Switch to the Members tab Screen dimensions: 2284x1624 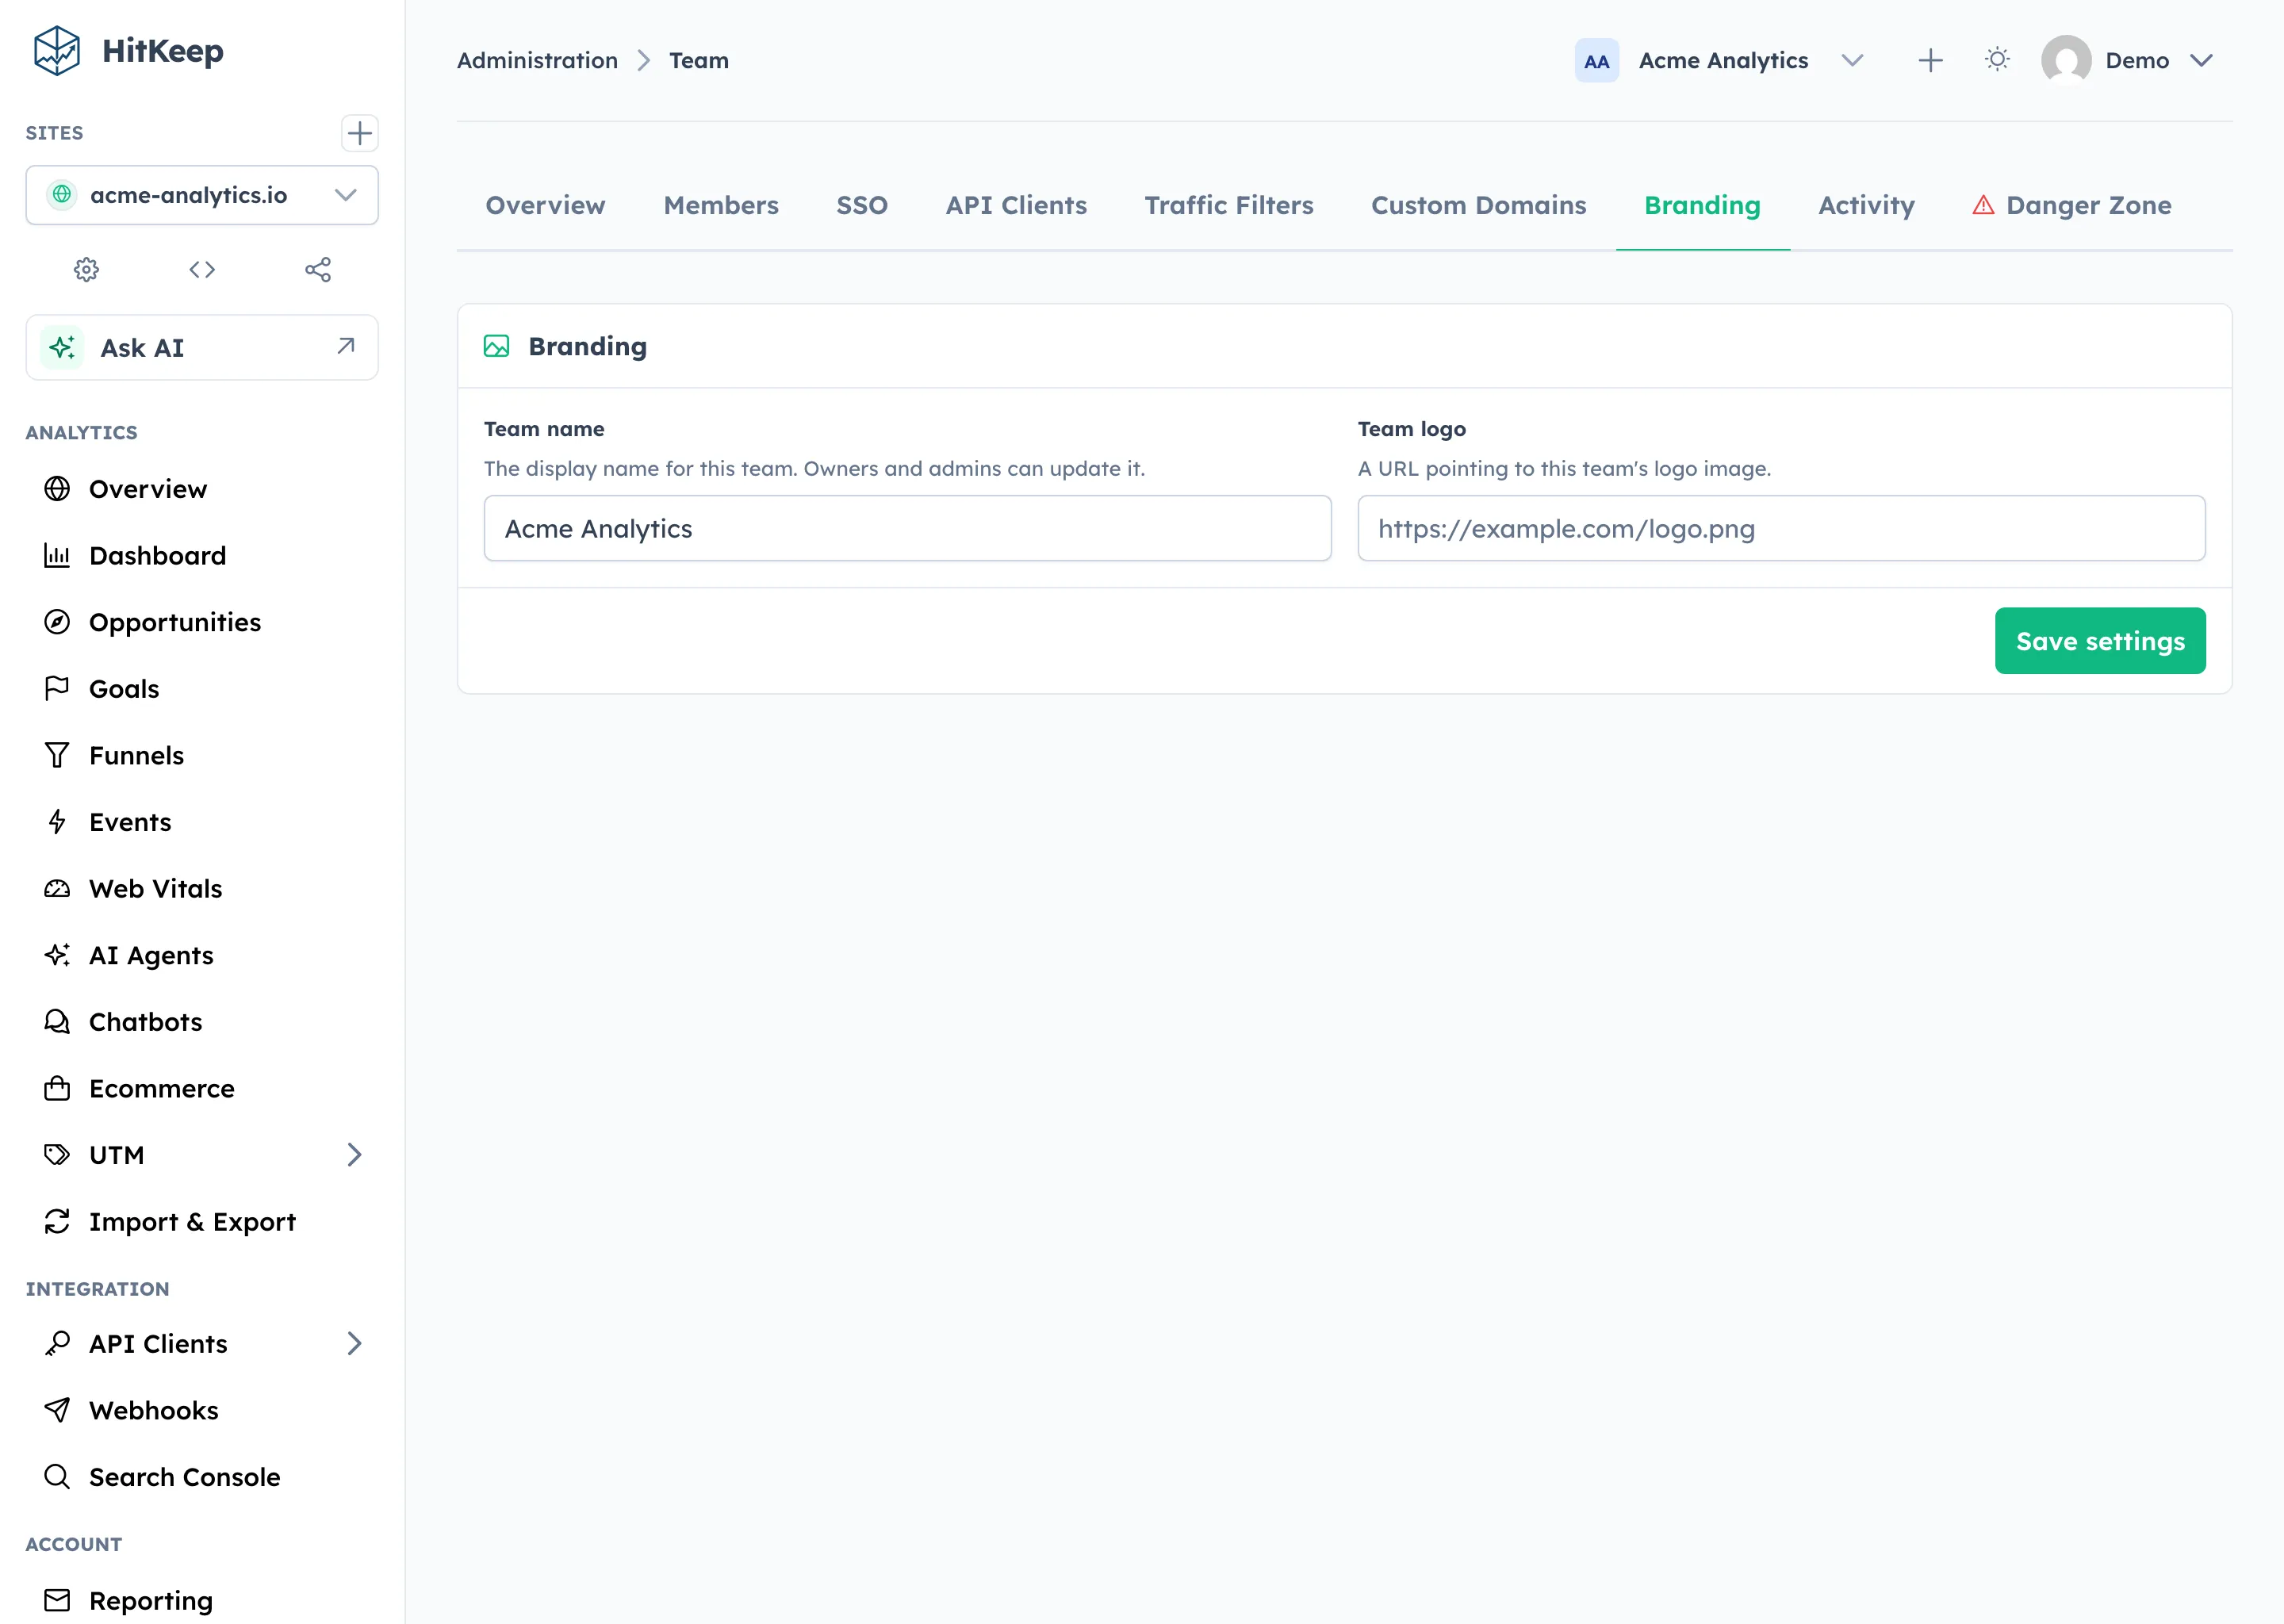(x=721, y=205)
